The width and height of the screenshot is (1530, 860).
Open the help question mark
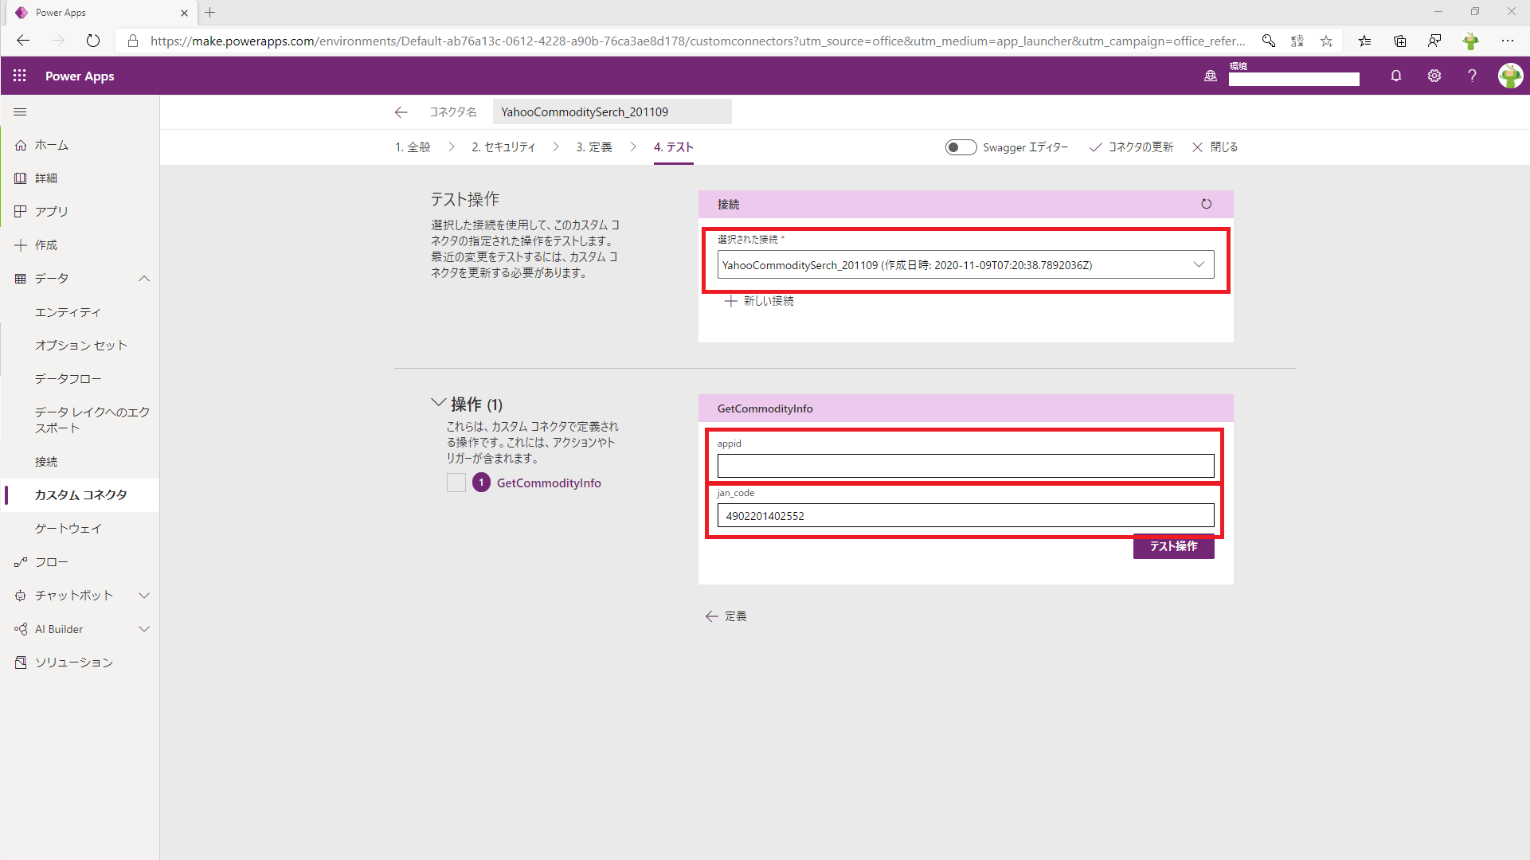coord(1472,76)
